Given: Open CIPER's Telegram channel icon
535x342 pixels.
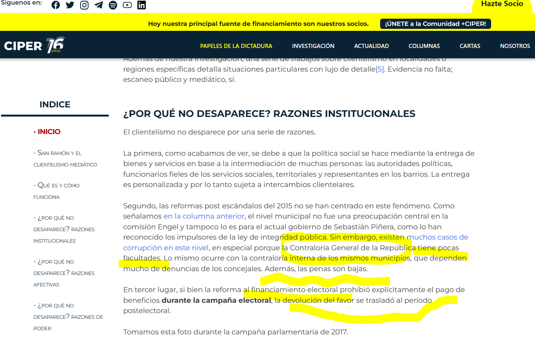Looking at the screenshot, I should [x=99, y=5].
